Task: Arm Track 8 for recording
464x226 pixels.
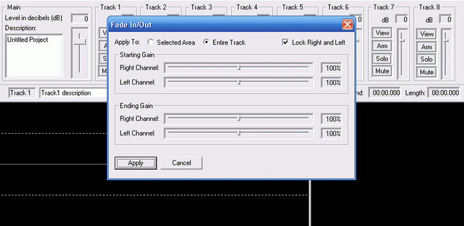Action: tap(427, 47)
